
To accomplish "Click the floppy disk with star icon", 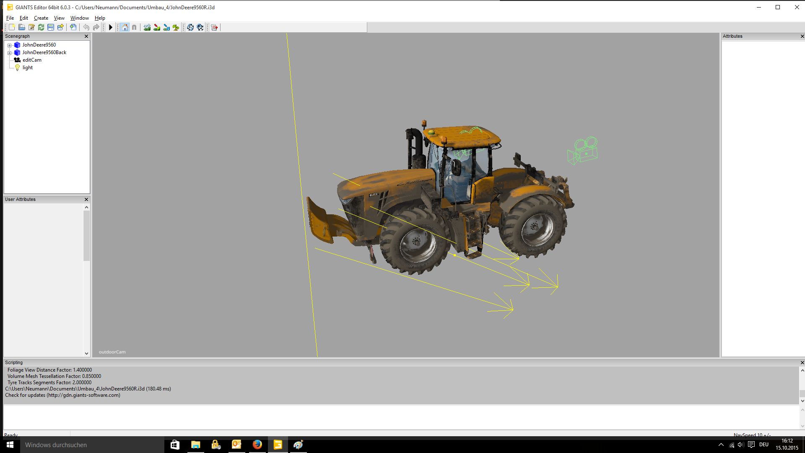I will (60, 27).
